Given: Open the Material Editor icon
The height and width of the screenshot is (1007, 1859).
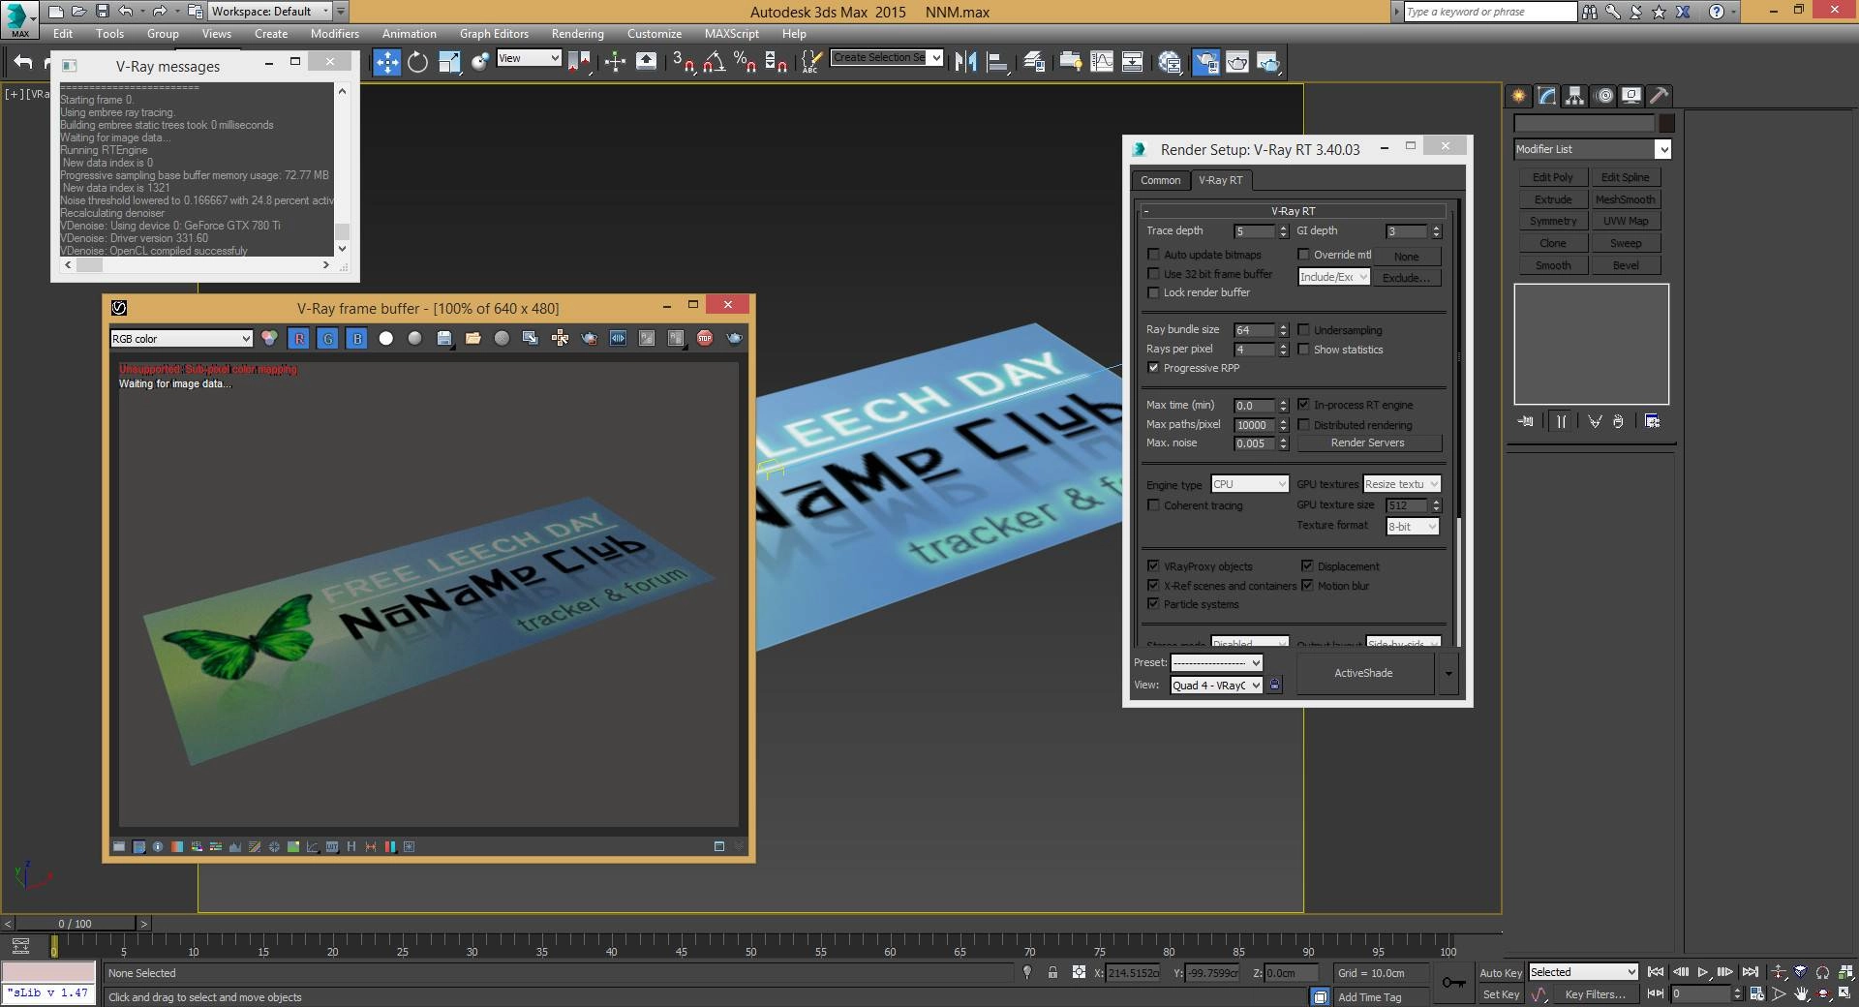Looking at the screenshot, I should [x=1170, y=62].
